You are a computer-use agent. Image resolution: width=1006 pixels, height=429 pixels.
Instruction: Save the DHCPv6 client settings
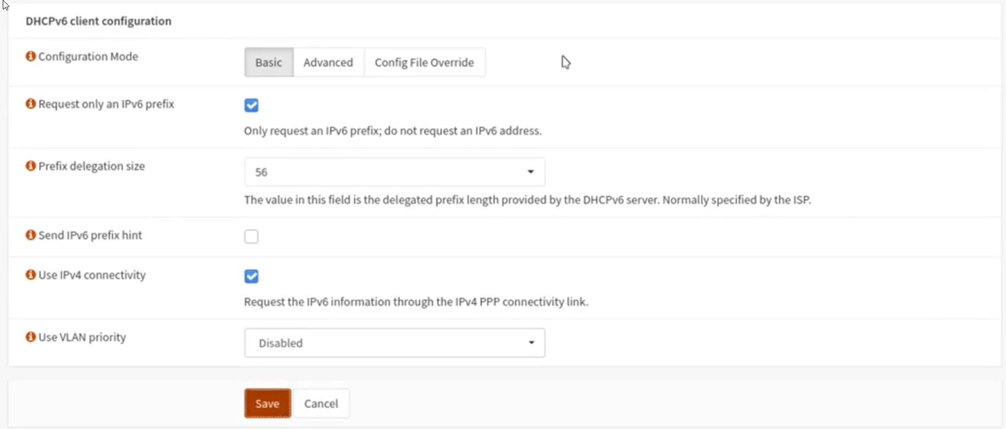[268, 404]
